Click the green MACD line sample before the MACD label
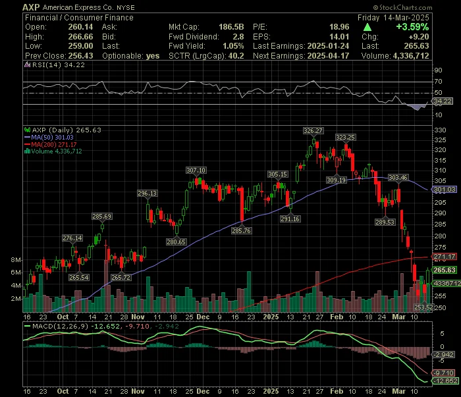 pyautogui.click(x=28, y=326)
